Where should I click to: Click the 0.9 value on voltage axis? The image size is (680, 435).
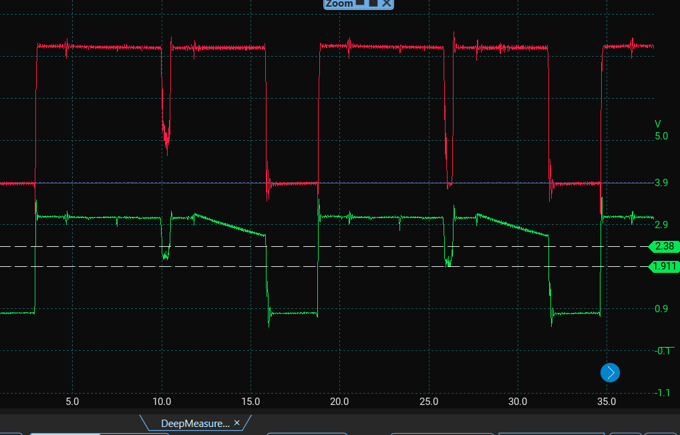pyautogui.click(x=661, y=309)
